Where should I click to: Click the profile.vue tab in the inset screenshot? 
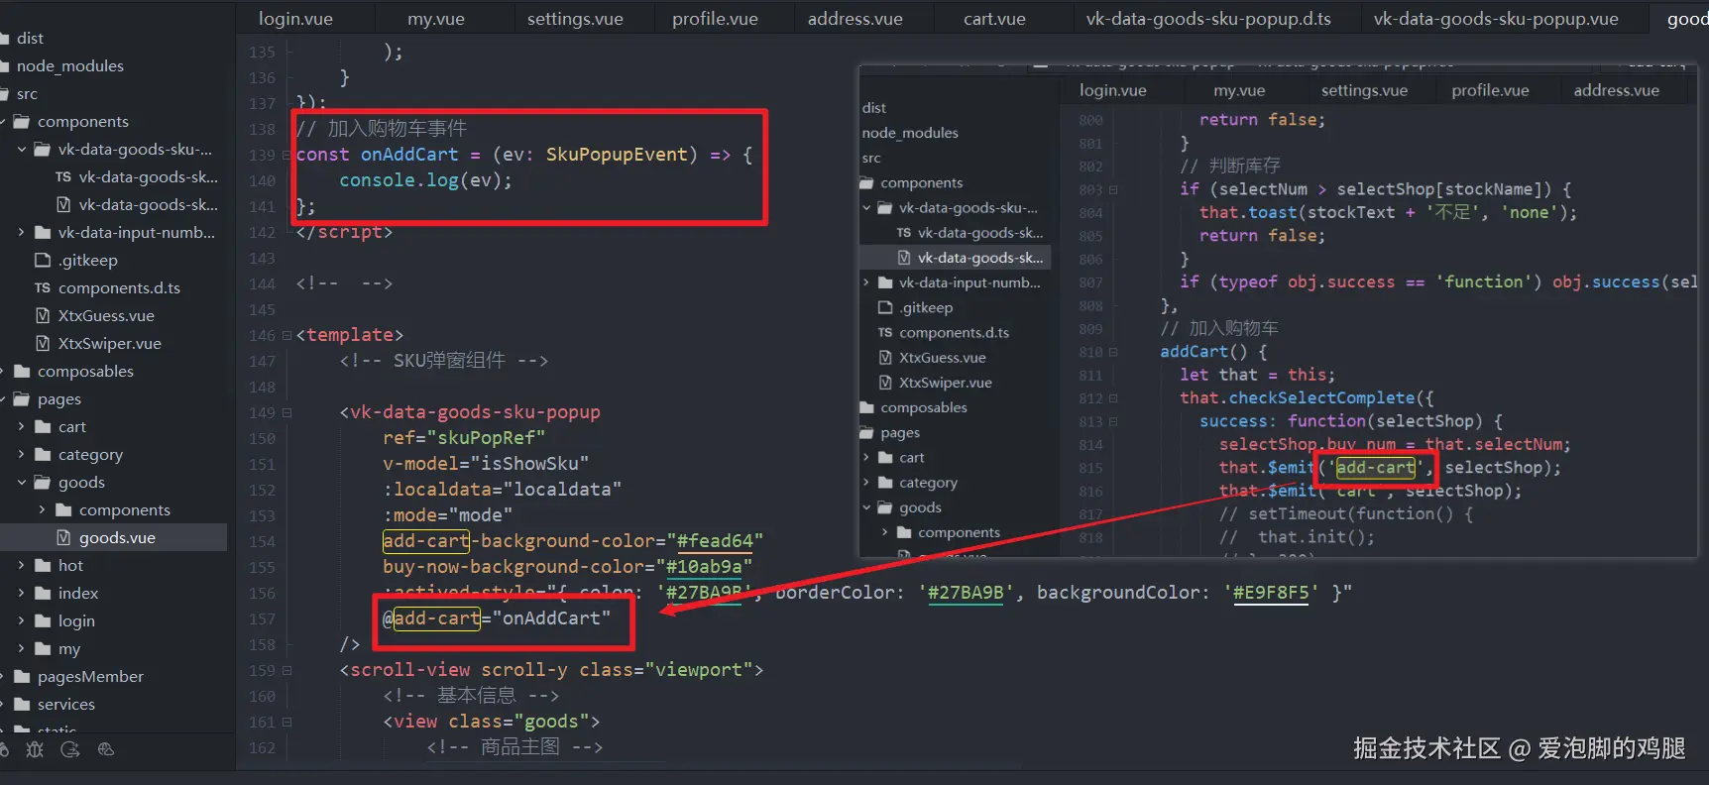pyautogui.click(x=1490, y=90)
